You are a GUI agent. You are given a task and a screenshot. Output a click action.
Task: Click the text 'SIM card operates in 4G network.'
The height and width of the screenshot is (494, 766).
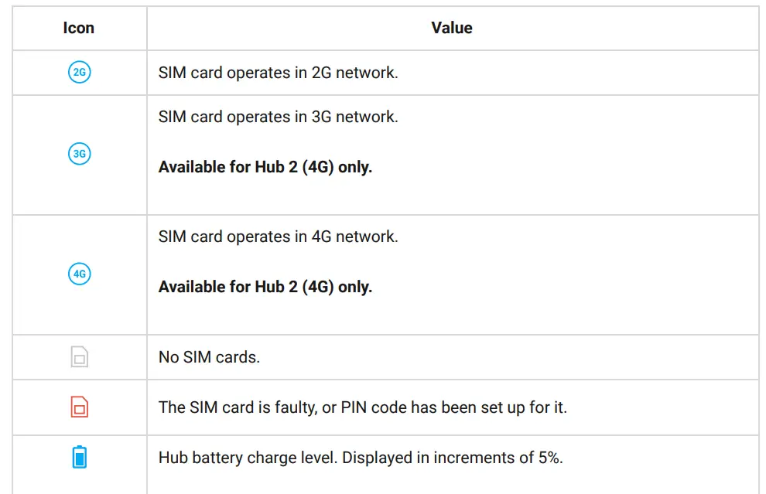tap(278, 237)
